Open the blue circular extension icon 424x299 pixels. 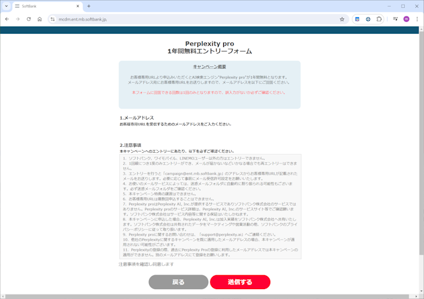click(368, 19)
